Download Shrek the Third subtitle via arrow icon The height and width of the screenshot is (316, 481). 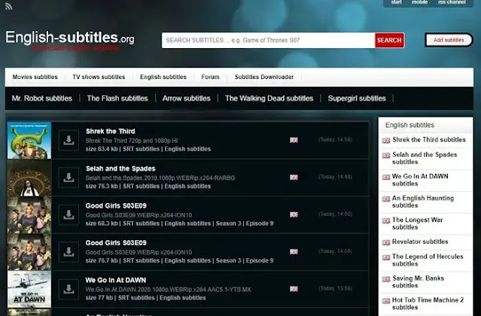tap(68, 140)
